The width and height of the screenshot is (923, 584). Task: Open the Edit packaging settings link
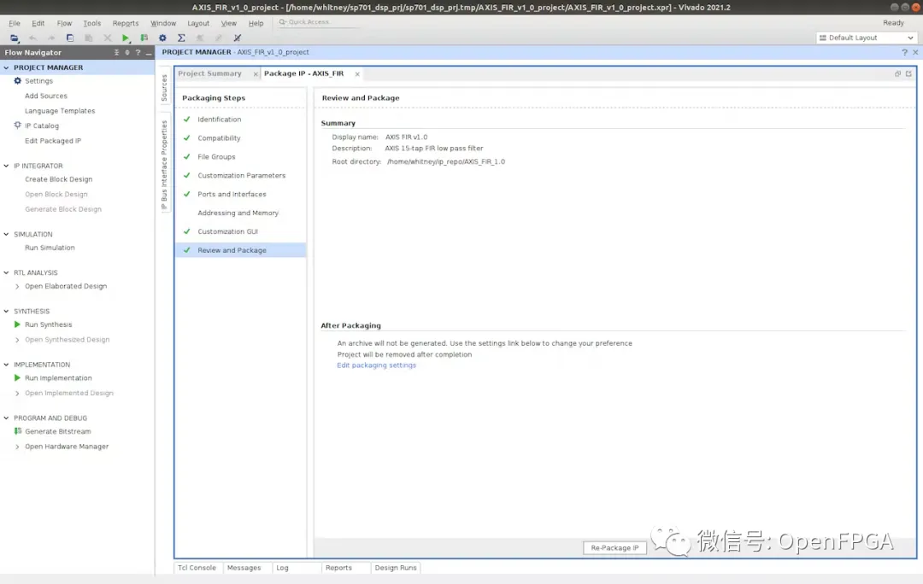(x=376, y=365)
